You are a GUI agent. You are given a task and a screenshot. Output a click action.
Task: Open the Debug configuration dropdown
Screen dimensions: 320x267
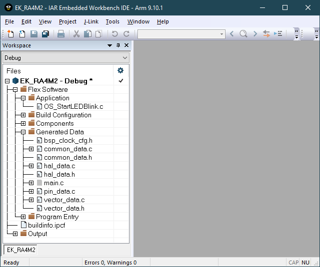(x=66, y=58)
